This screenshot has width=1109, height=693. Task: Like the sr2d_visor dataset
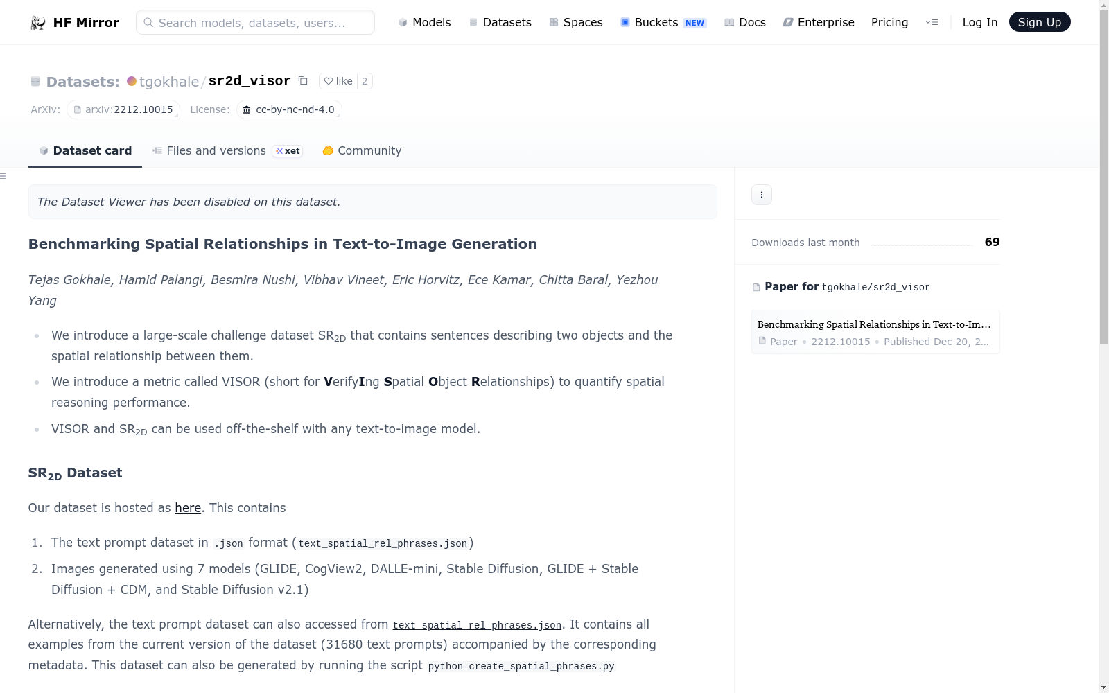(x=338, y=81)
